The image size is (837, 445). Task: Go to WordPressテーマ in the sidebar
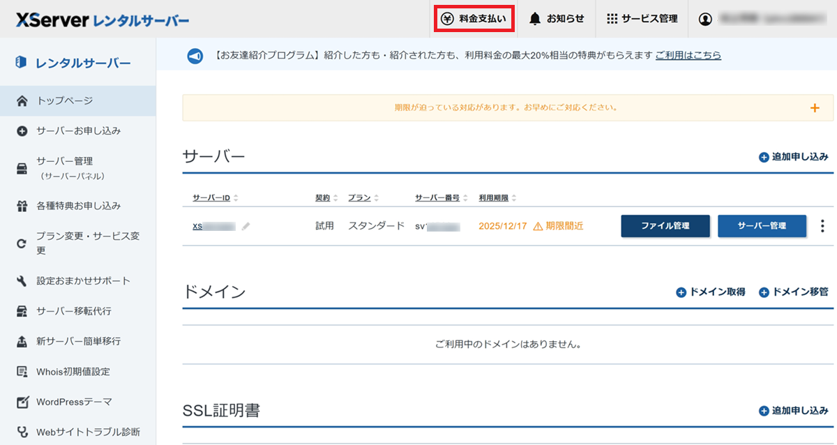(74, 402)
